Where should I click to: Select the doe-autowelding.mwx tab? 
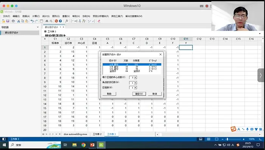75,134
